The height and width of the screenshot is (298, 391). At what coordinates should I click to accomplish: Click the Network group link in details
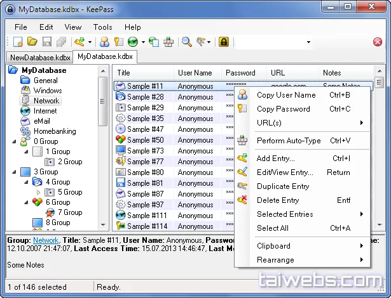click(46, 240)
